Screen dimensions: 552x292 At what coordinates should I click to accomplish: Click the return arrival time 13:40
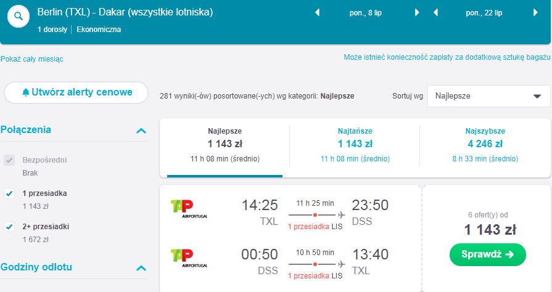[x=370, y=254]
